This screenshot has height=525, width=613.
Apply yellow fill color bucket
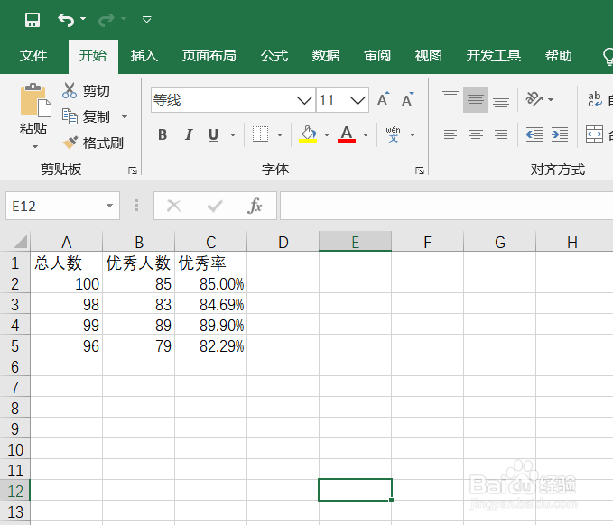(x=308, y=134)
